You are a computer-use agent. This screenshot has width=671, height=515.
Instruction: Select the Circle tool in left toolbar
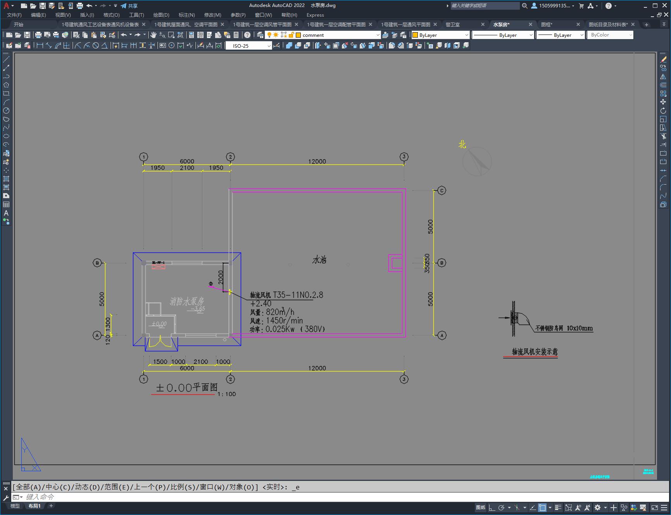click(x=6, y=111)
